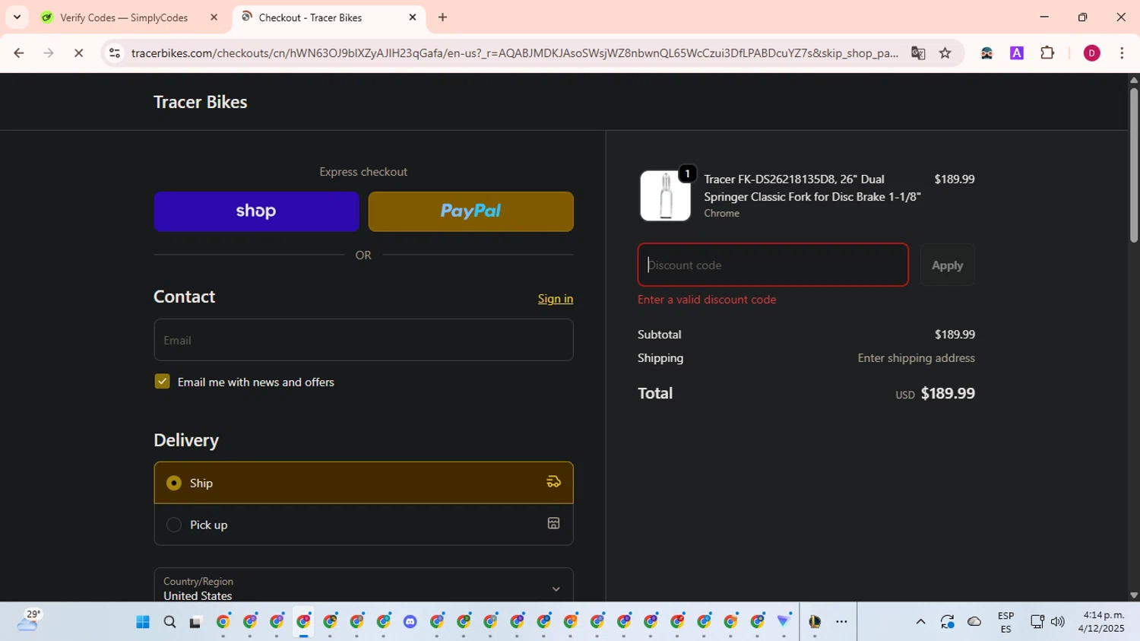Screen dimensions: 1140x641
Task: Switch to Verify Codes — SimplyCodes tab
Action: [x=123, y=17]
